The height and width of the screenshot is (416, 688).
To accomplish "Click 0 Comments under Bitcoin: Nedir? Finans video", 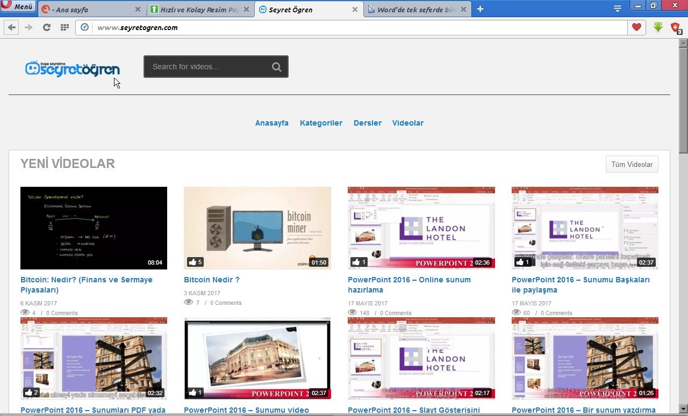I will click(x=62, y=313).
